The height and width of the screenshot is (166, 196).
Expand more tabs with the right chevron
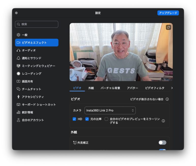[172, 88]
